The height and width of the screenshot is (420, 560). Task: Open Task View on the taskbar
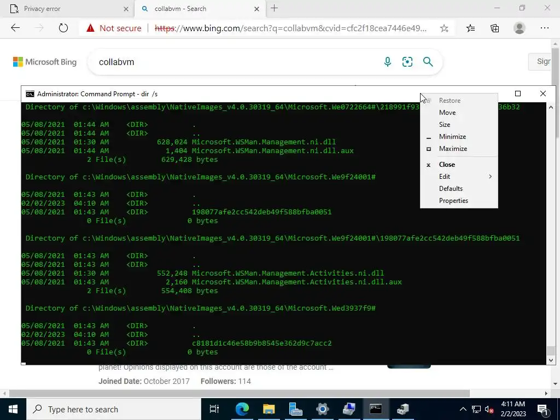(x=214, y=409)
